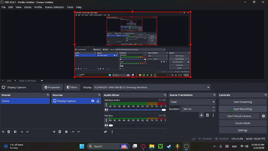
Task: Open Settings from Controls dock
Action: point(242,130)
